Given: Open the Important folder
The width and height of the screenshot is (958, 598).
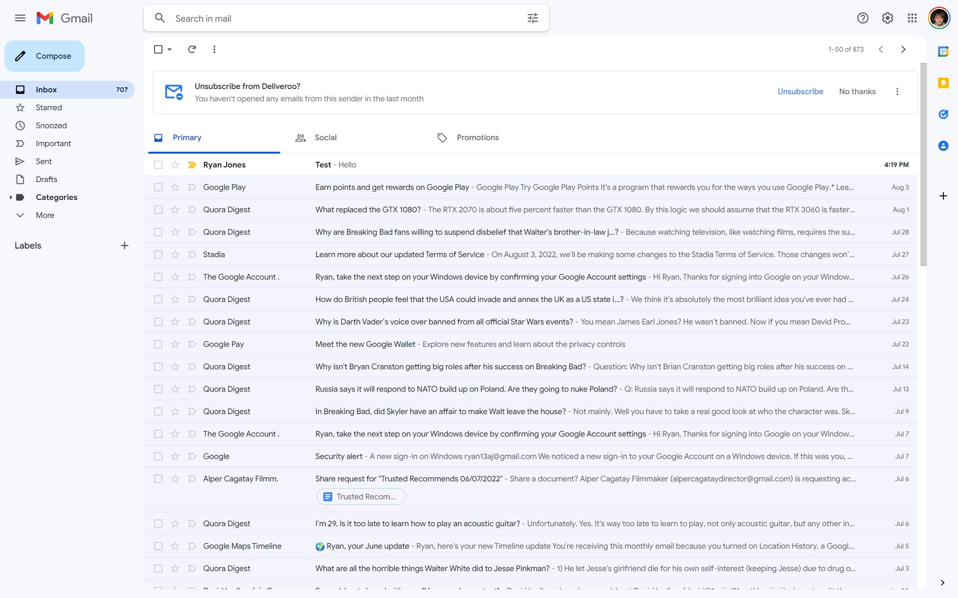Looking at the screenshot, I should click(67, 144).
